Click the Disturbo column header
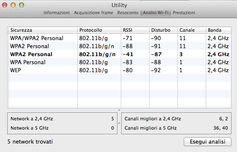237x152 pixels. 163,30
